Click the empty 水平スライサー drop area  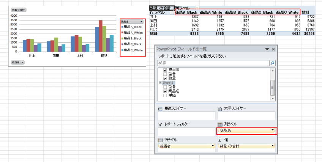246,116
